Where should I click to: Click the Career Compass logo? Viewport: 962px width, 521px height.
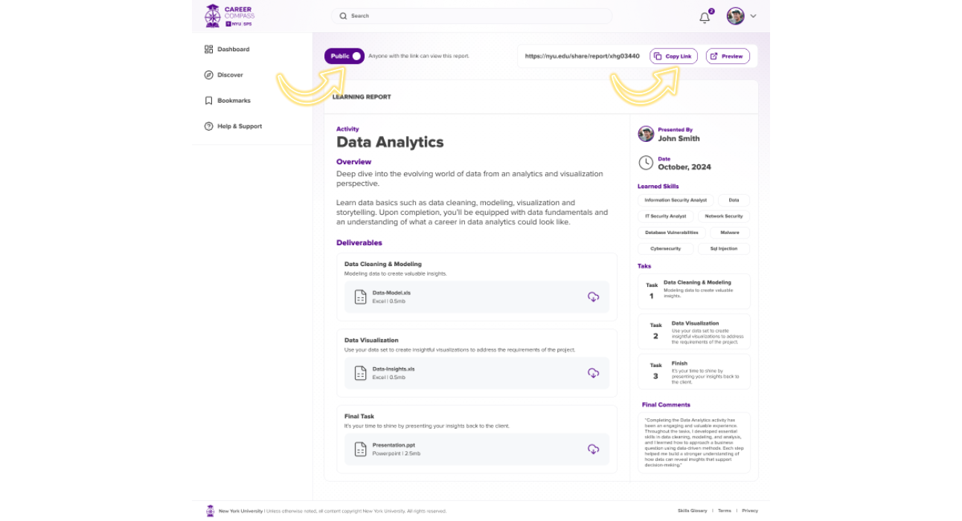pos(230,16)
